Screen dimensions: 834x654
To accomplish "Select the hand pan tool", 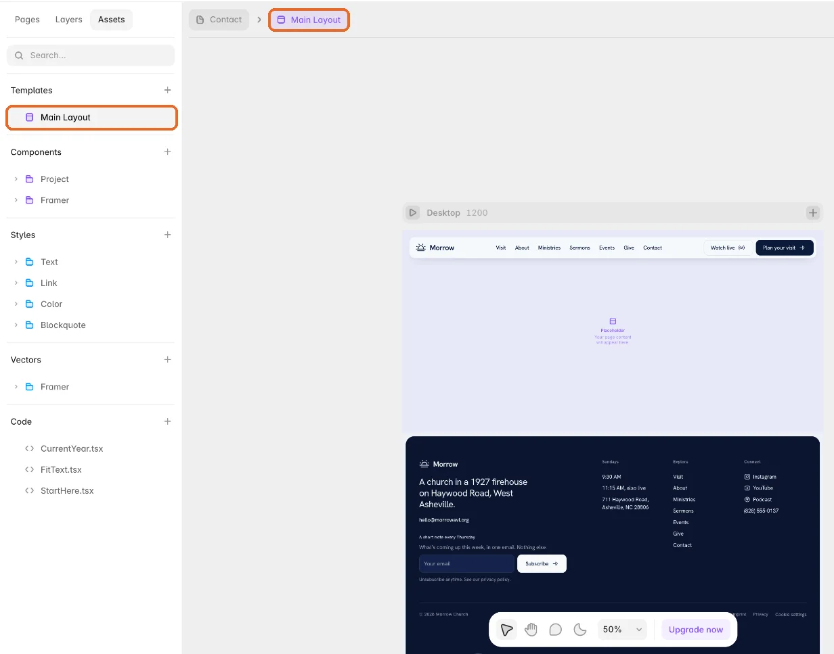I will pos(531,630).
